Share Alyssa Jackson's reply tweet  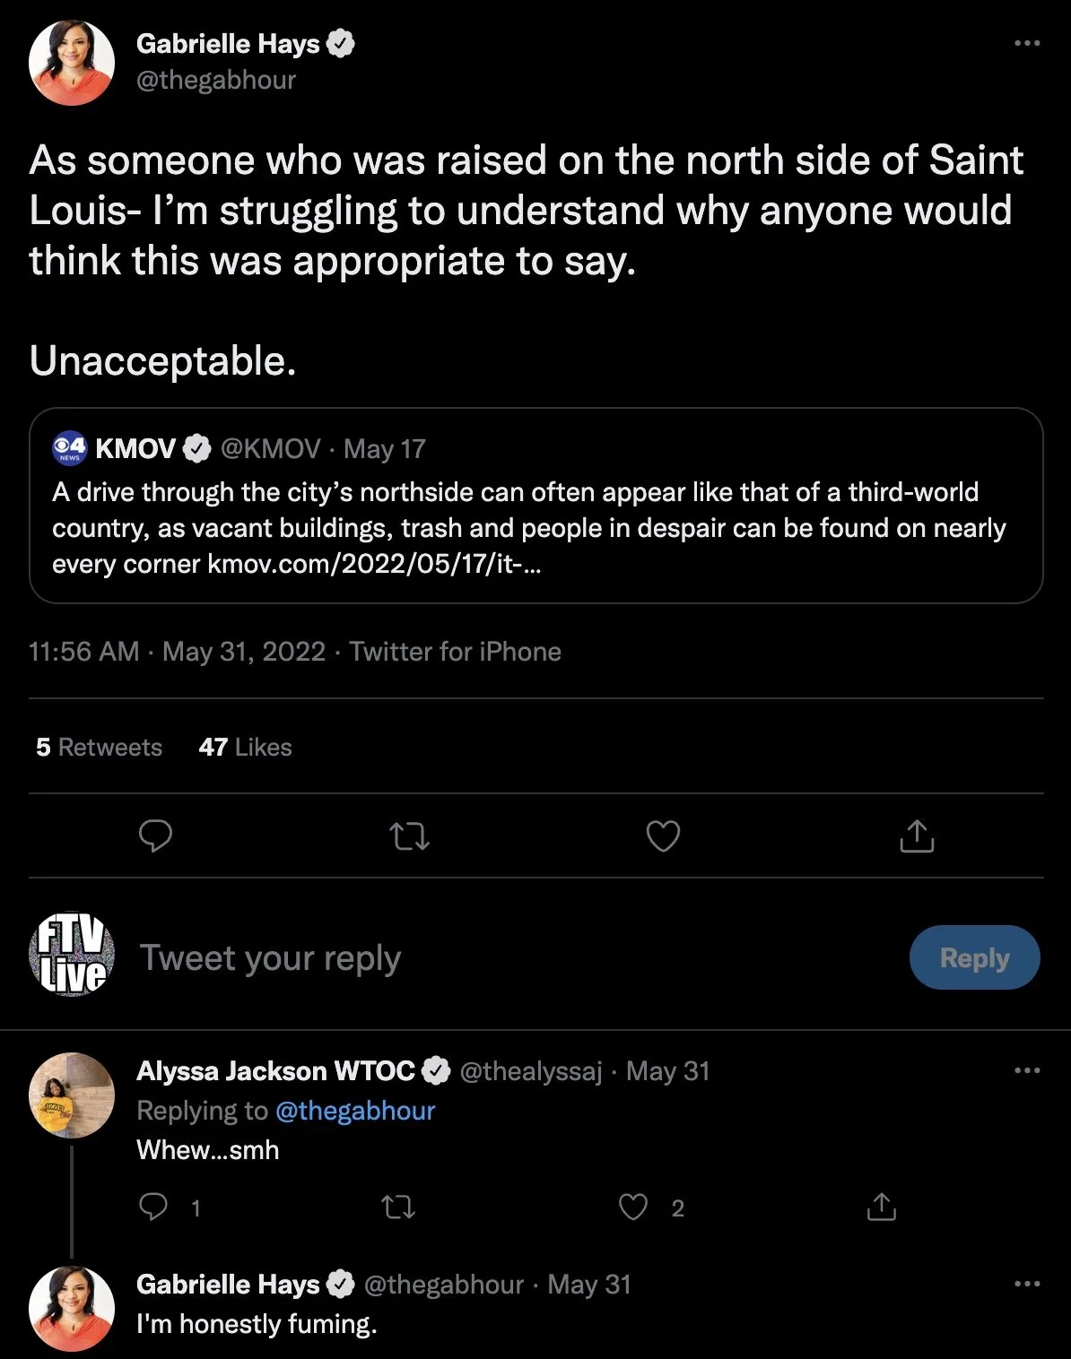pos(882,1208)
